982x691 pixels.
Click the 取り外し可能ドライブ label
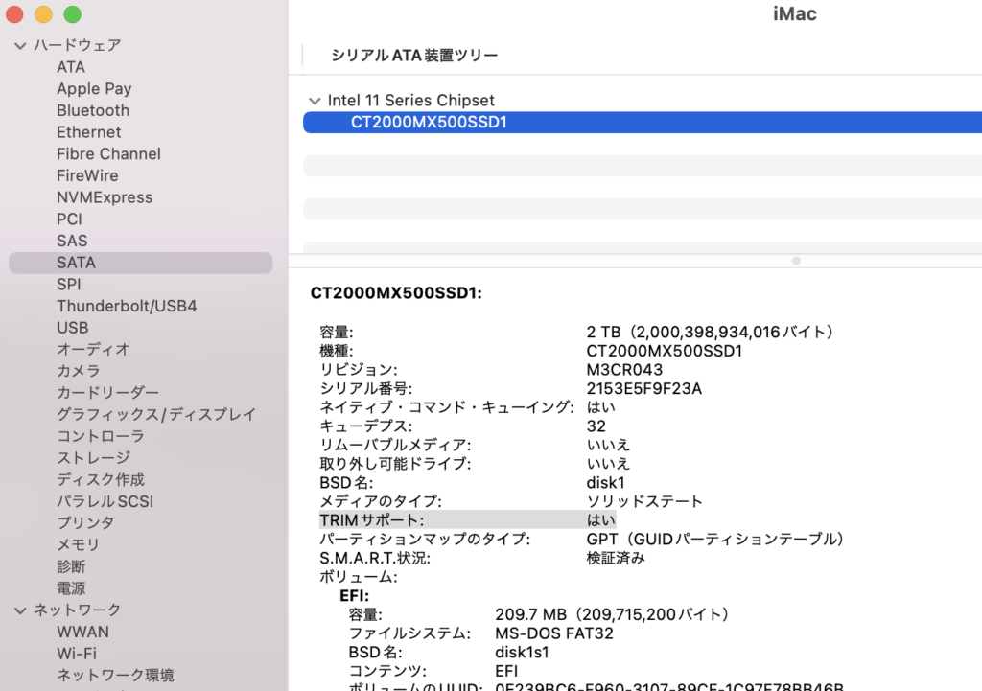(x=395, y=464)
